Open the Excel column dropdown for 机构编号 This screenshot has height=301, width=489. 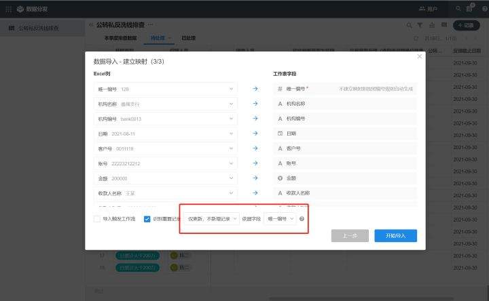[165, 119]
